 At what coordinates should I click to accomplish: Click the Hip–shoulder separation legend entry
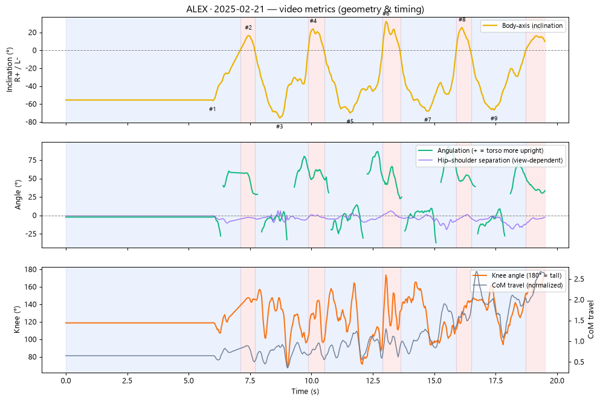pyautogui.click(x=491, y=160)
